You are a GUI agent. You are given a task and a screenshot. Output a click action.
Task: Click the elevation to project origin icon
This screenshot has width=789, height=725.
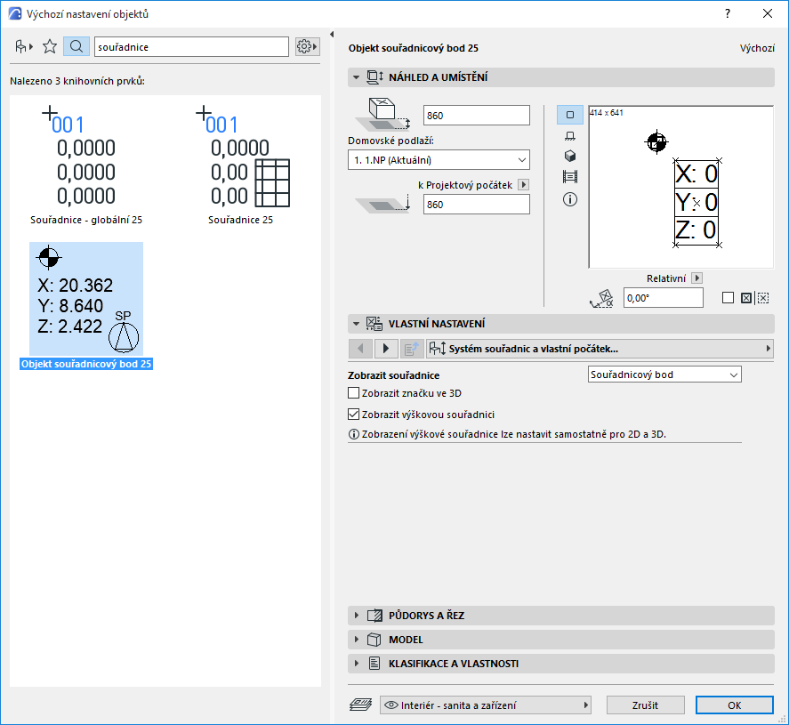pyautogui.click(x=382, y=204)
